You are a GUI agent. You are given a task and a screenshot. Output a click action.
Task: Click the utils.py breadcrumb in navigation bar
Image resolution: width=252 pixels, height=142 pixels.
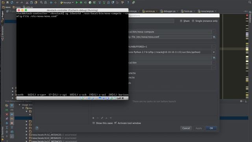pyautogui.click(x=28, y=7)
